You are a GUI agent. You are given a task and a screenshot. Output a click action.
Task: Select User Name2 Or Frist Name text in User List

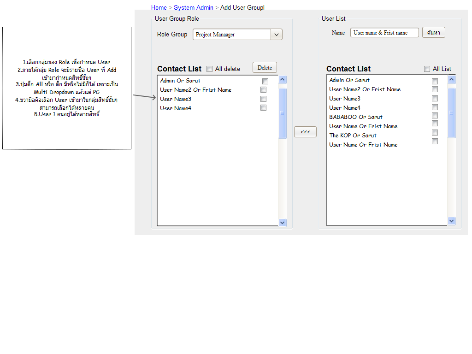pyautogui.click(x=365, y=89)
